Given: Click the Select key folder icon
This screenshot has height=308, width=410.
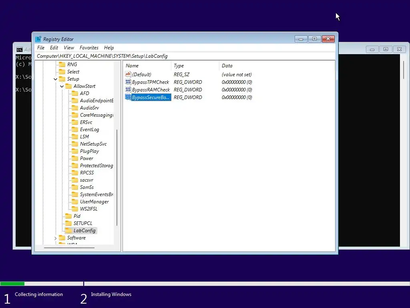Looking at the screenshot, I should point(62,71).
